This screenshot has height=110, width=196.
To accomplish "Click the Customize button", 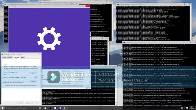I will coord(33,82).
